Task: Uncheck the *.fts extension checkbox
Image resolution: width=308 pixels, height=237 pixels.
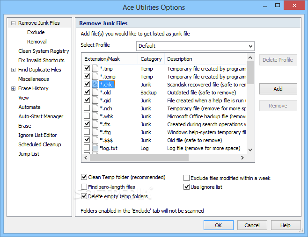Action: tap(87, 123)
